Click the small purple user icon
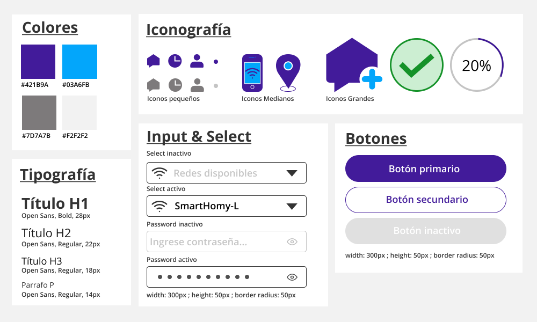 [x=197, y=61]
